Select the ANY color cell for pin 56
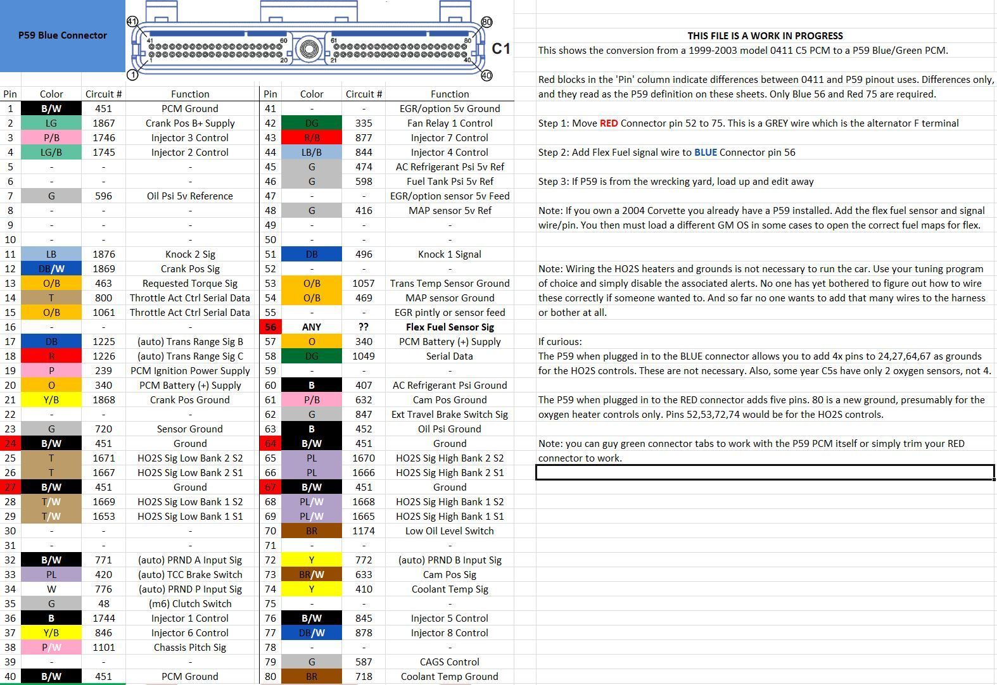The height and width of the screenshot is (685, 997). click(312, 327)
